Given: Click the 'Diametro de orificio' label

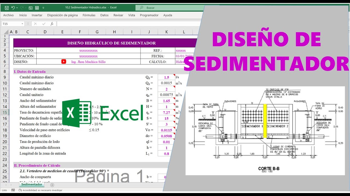Looking at the screenshot, I should coord(35,136).
